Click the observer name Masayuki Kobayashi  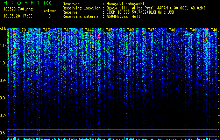[x=126, y=4]
